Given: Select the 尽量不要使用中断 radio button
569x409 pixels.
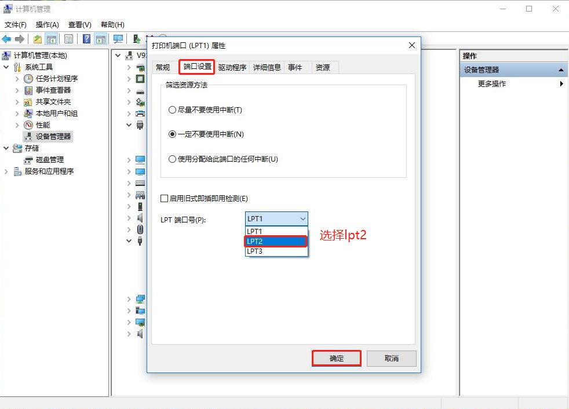Looking at the screenshot, I should 172,110.
